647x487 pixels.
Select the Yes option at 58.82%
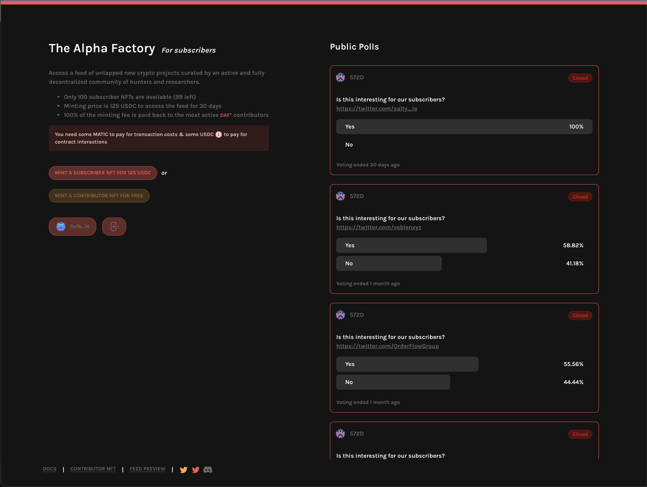point(411,245)
